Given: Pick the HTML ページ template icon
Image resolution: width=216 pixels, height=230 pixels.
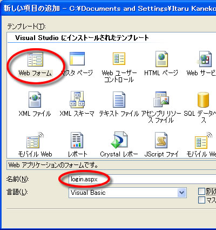Looking at the screenshot, I should (x=161, y=59).
